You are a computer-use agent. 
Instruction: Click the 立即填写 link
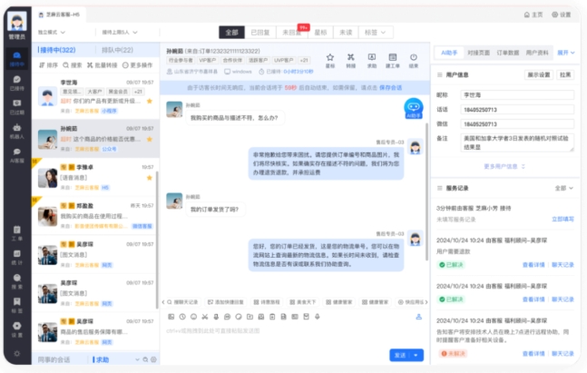(563, 219)
